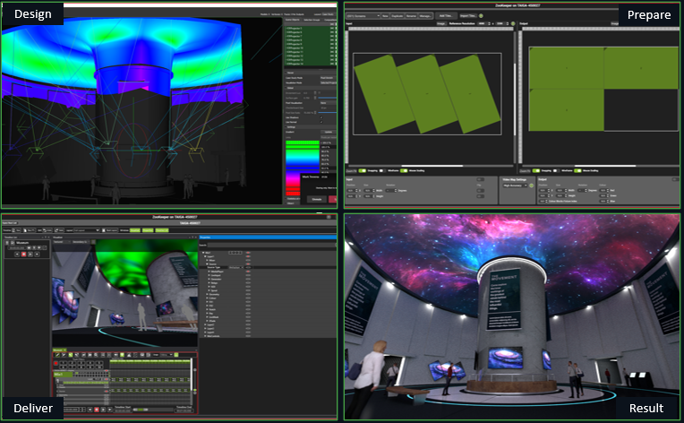Select first projector row in Scene Objects list
The width and height of the screenshot is (684, 423).
tap(311, 29)
